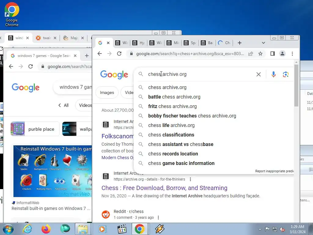Expand tab search chevron in front Chrome
313x235 pixels.
click(263, 43)
